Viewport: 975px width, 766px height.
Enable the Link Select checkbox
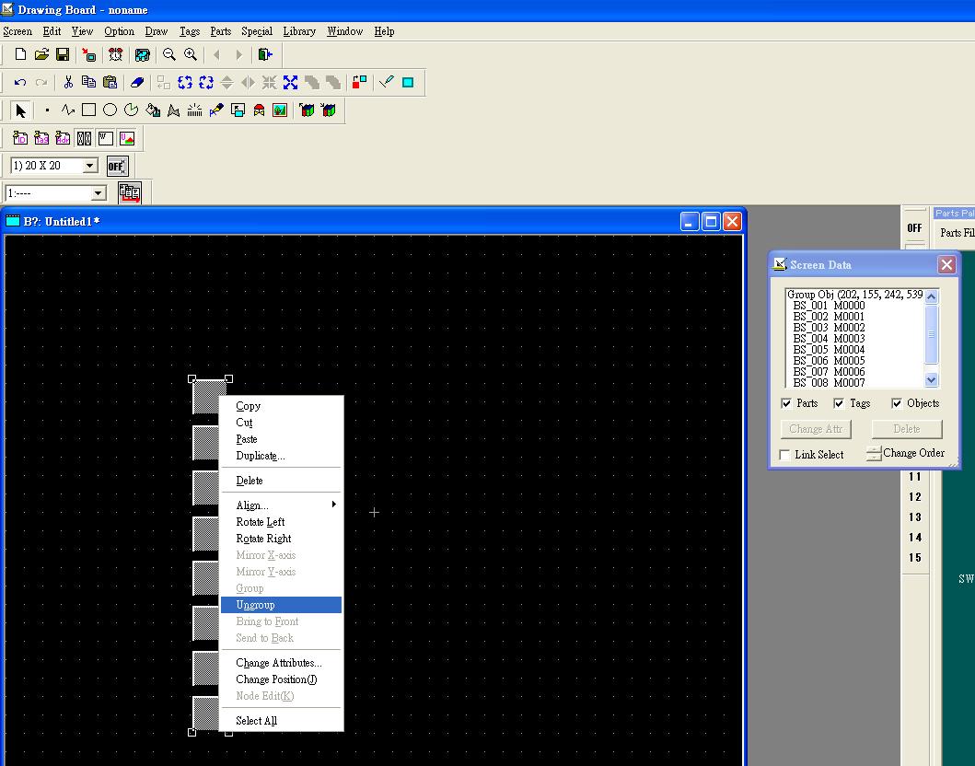(x=785, y=455)
